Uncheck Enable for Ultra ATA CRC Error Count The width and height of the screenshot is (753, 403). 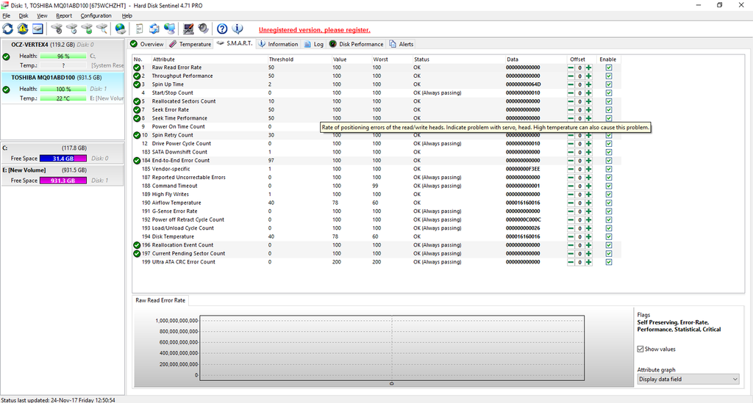point(608,262)
